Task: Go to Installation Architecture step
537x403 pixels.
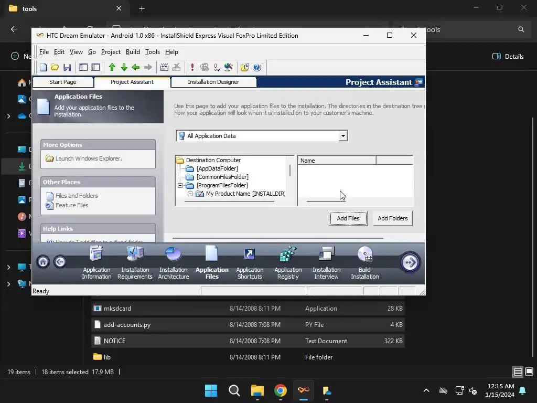Action: pos(173,263)
